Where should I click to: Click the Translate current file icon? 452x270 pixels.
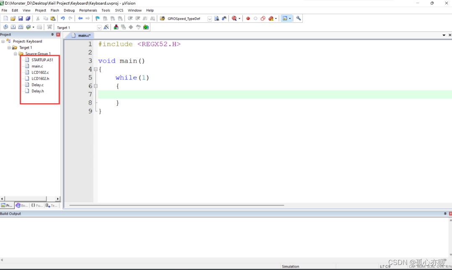point(5,27)
